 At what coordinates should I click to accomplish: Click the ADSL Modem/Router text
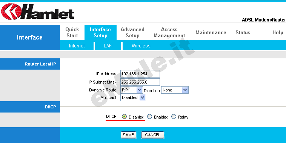tap(264, 20)
